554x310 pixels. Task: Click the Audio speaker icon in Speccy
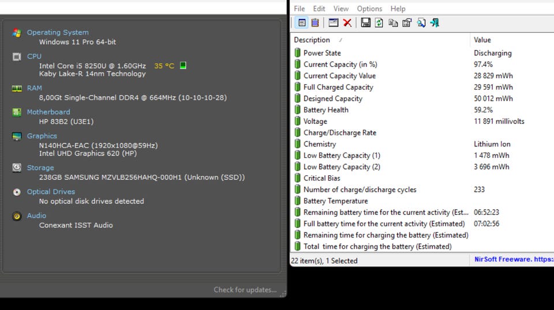pos(17,216)
